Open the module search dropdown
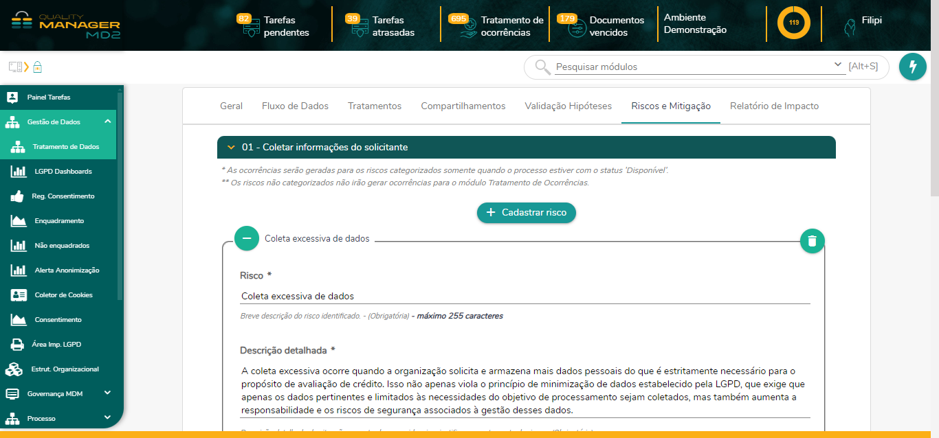The image size is (939, 438). tap(837, 64)
